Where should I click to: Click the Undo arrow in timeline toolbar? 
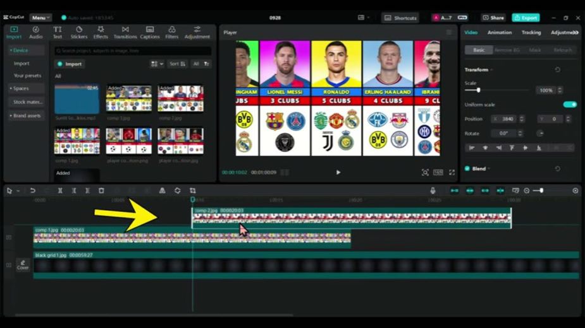pyautogui.click(x=33, y=190)
